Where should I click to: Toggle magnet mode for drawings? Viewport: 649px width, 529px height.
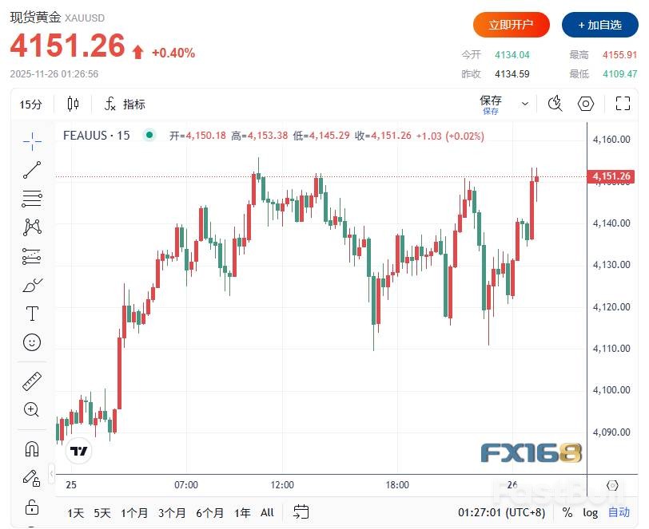pyautogui.click(x=32, y=449)
